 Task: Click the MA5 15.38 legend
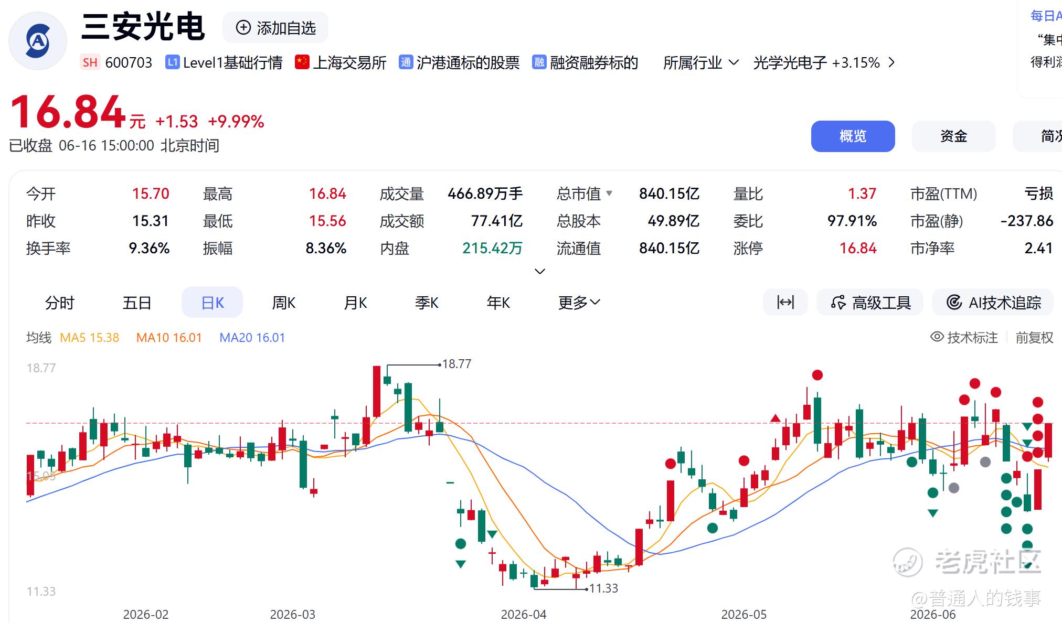point(90,337)
